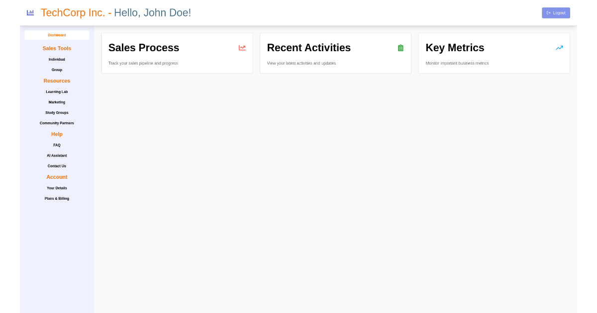Click the Recent Activities clipboard icon
Image resolution: width=597 pixels, height=313 pixels.
point(400,48)
